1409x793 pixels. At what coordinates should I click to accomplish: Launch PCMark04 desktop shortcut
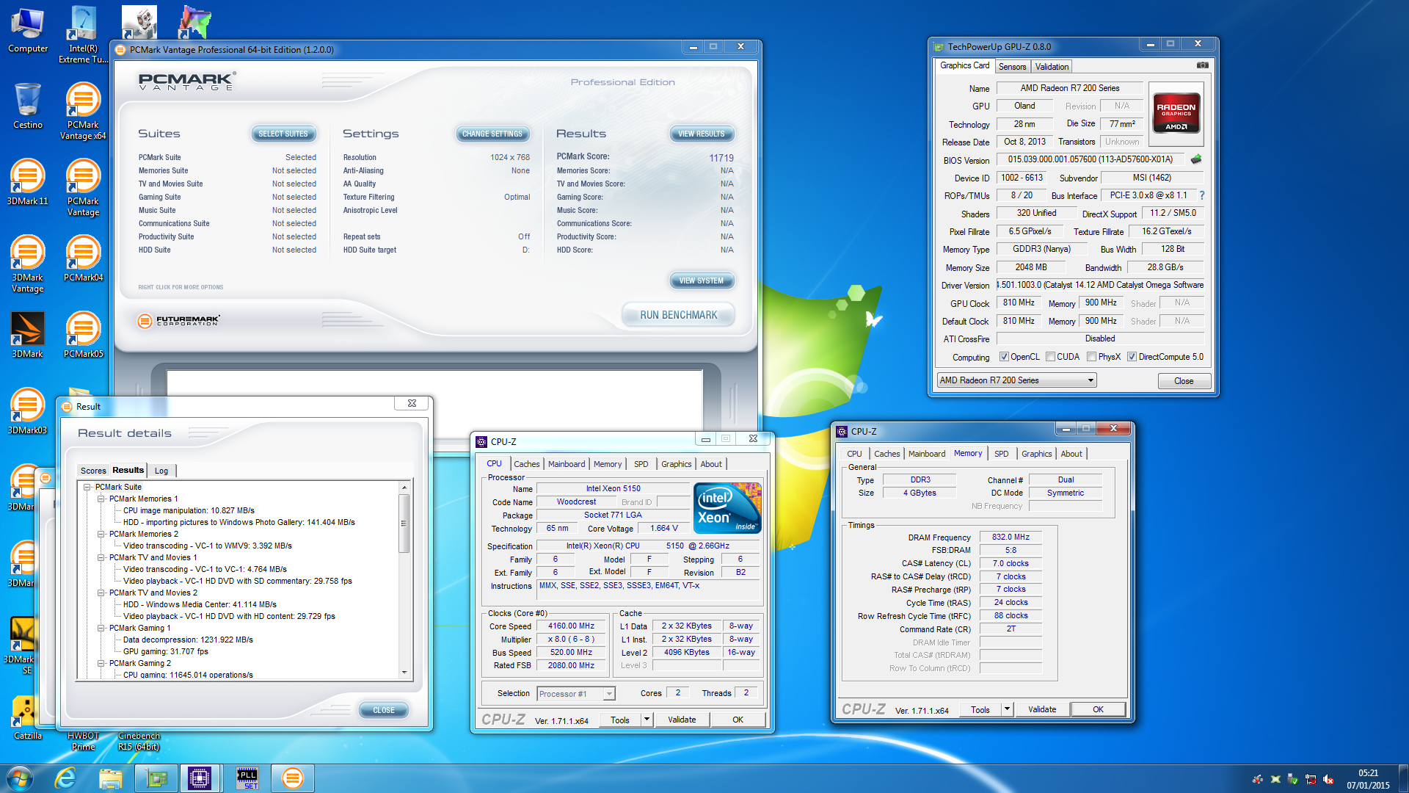coord(83,258)
